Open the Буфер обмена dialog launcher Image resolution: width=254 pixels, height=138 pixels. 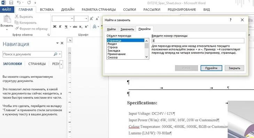(x=48, y=35)
